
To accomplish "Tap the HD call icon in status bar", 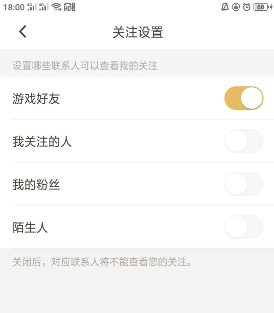I will pyautogui.click(x=70, y=7).
